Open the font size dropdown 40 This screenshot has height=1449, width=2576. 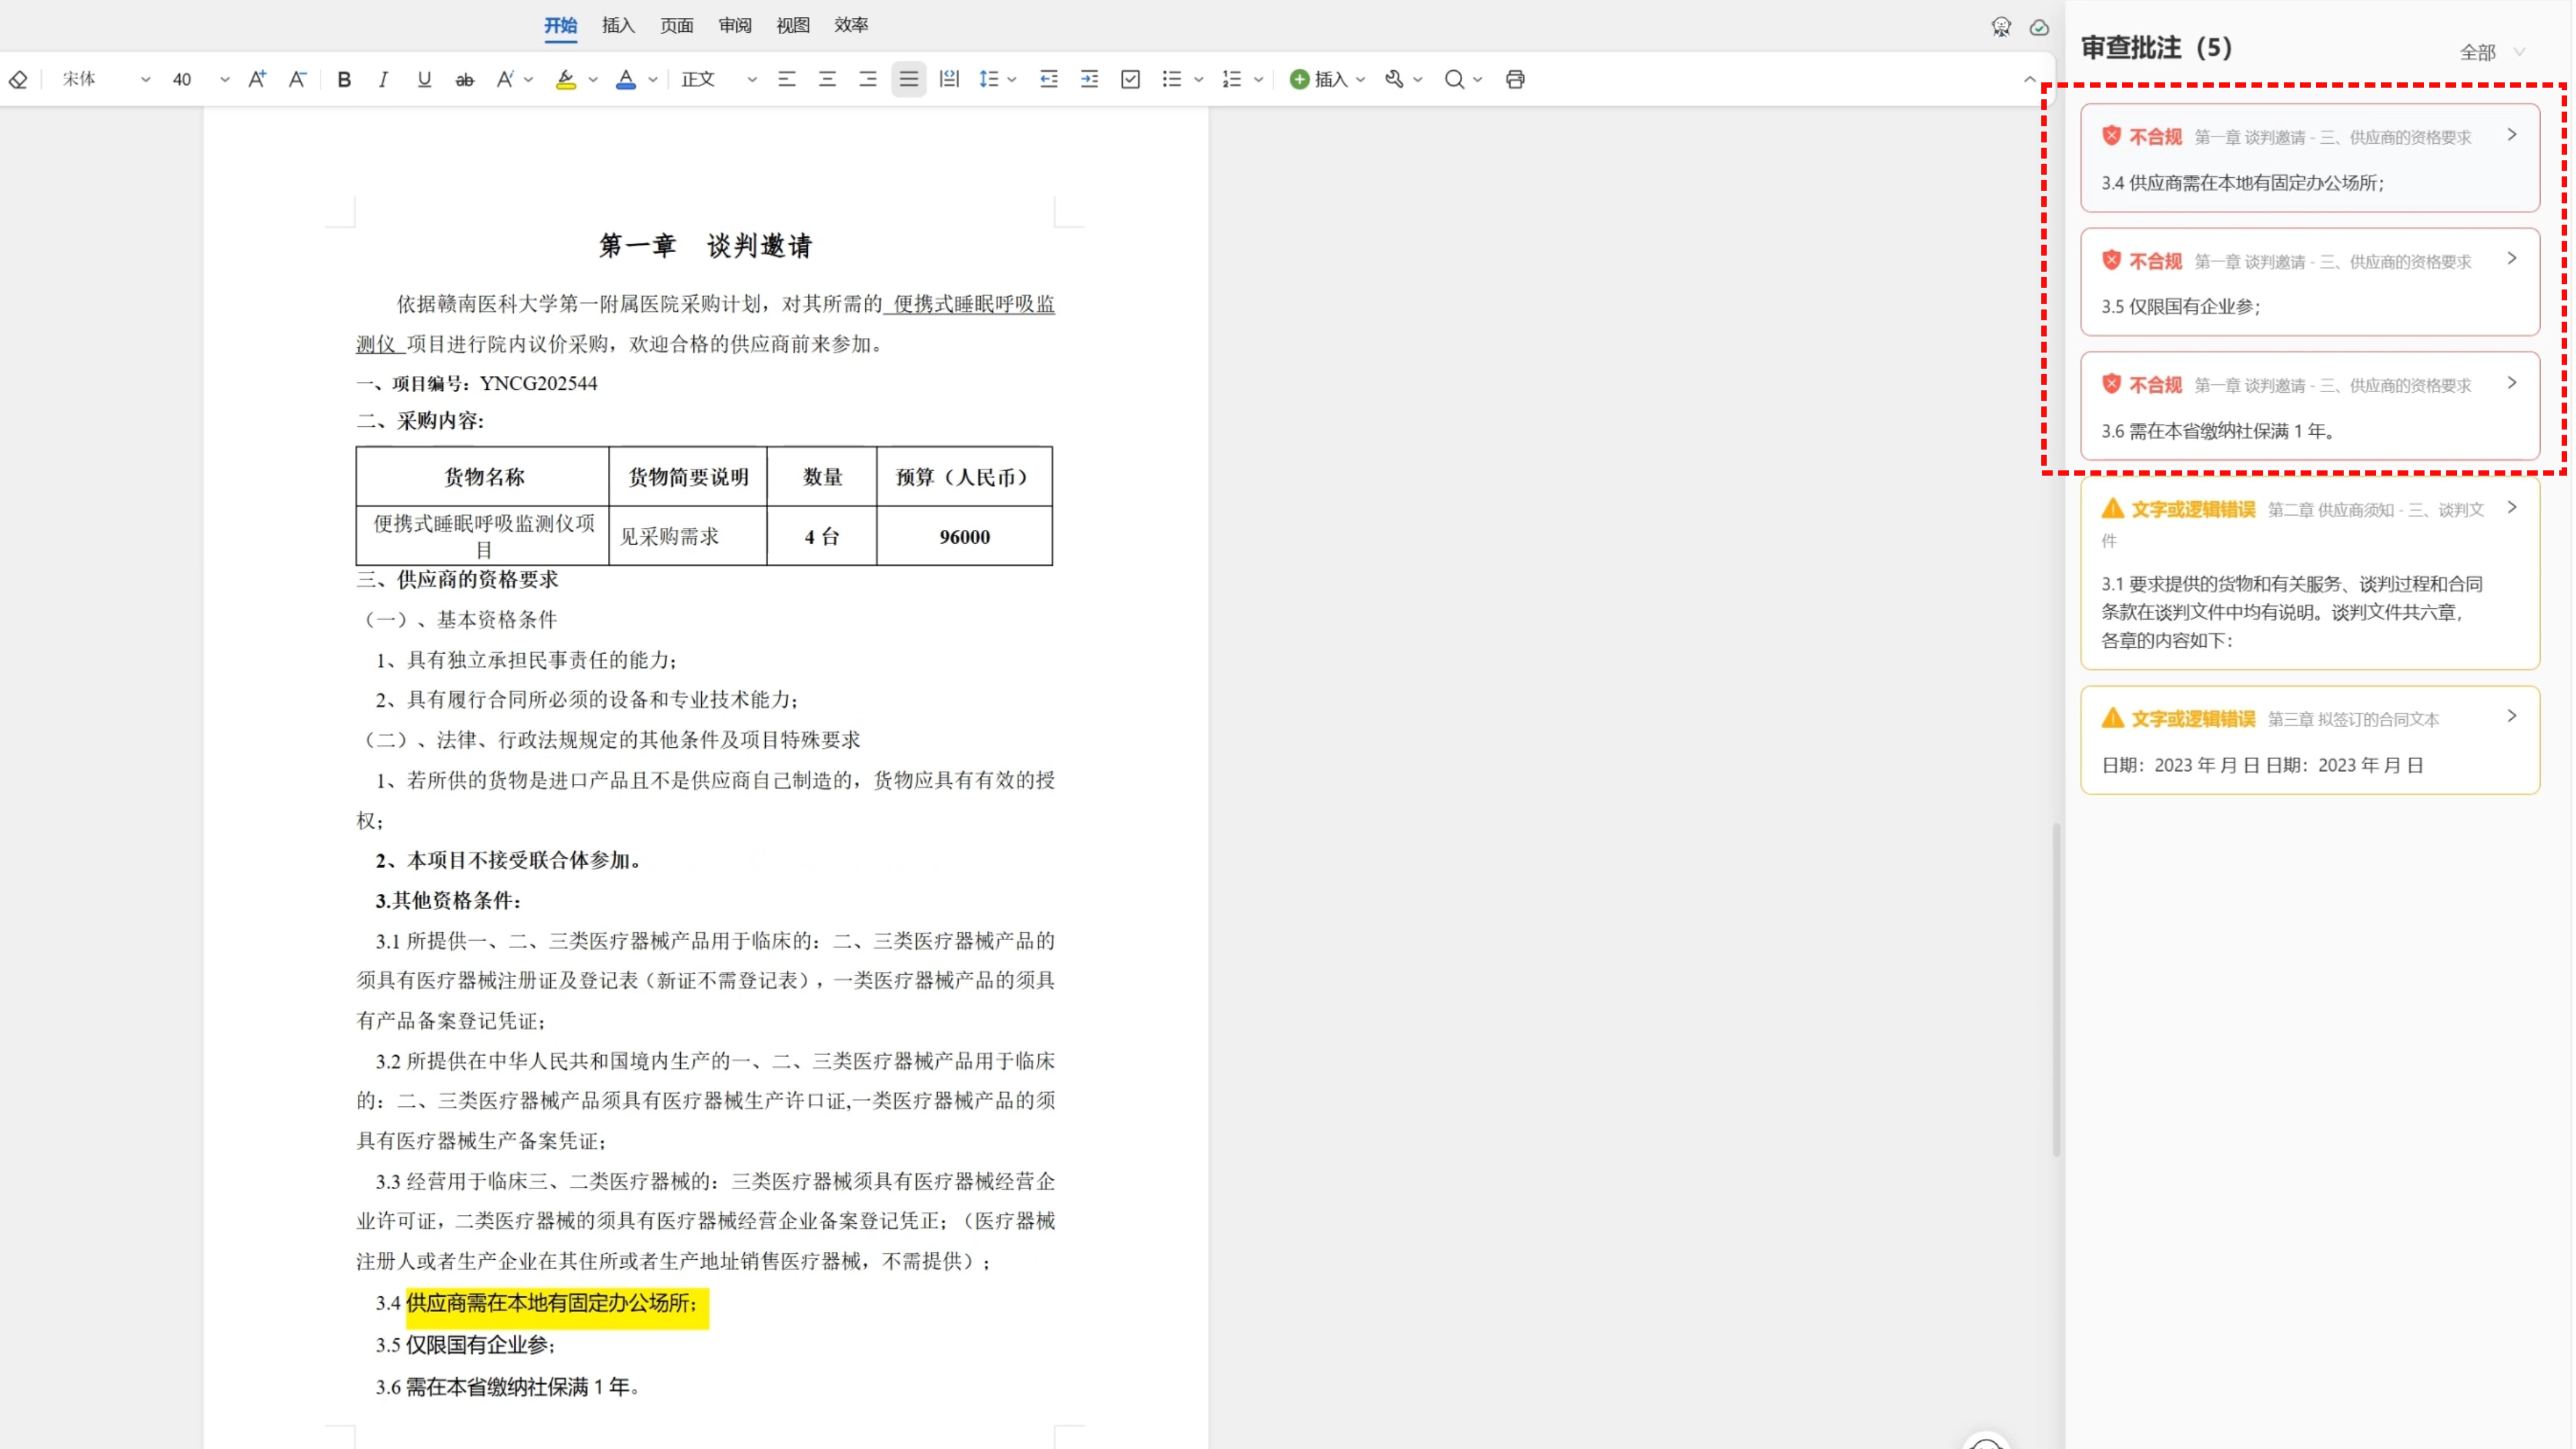coord(200,79)
